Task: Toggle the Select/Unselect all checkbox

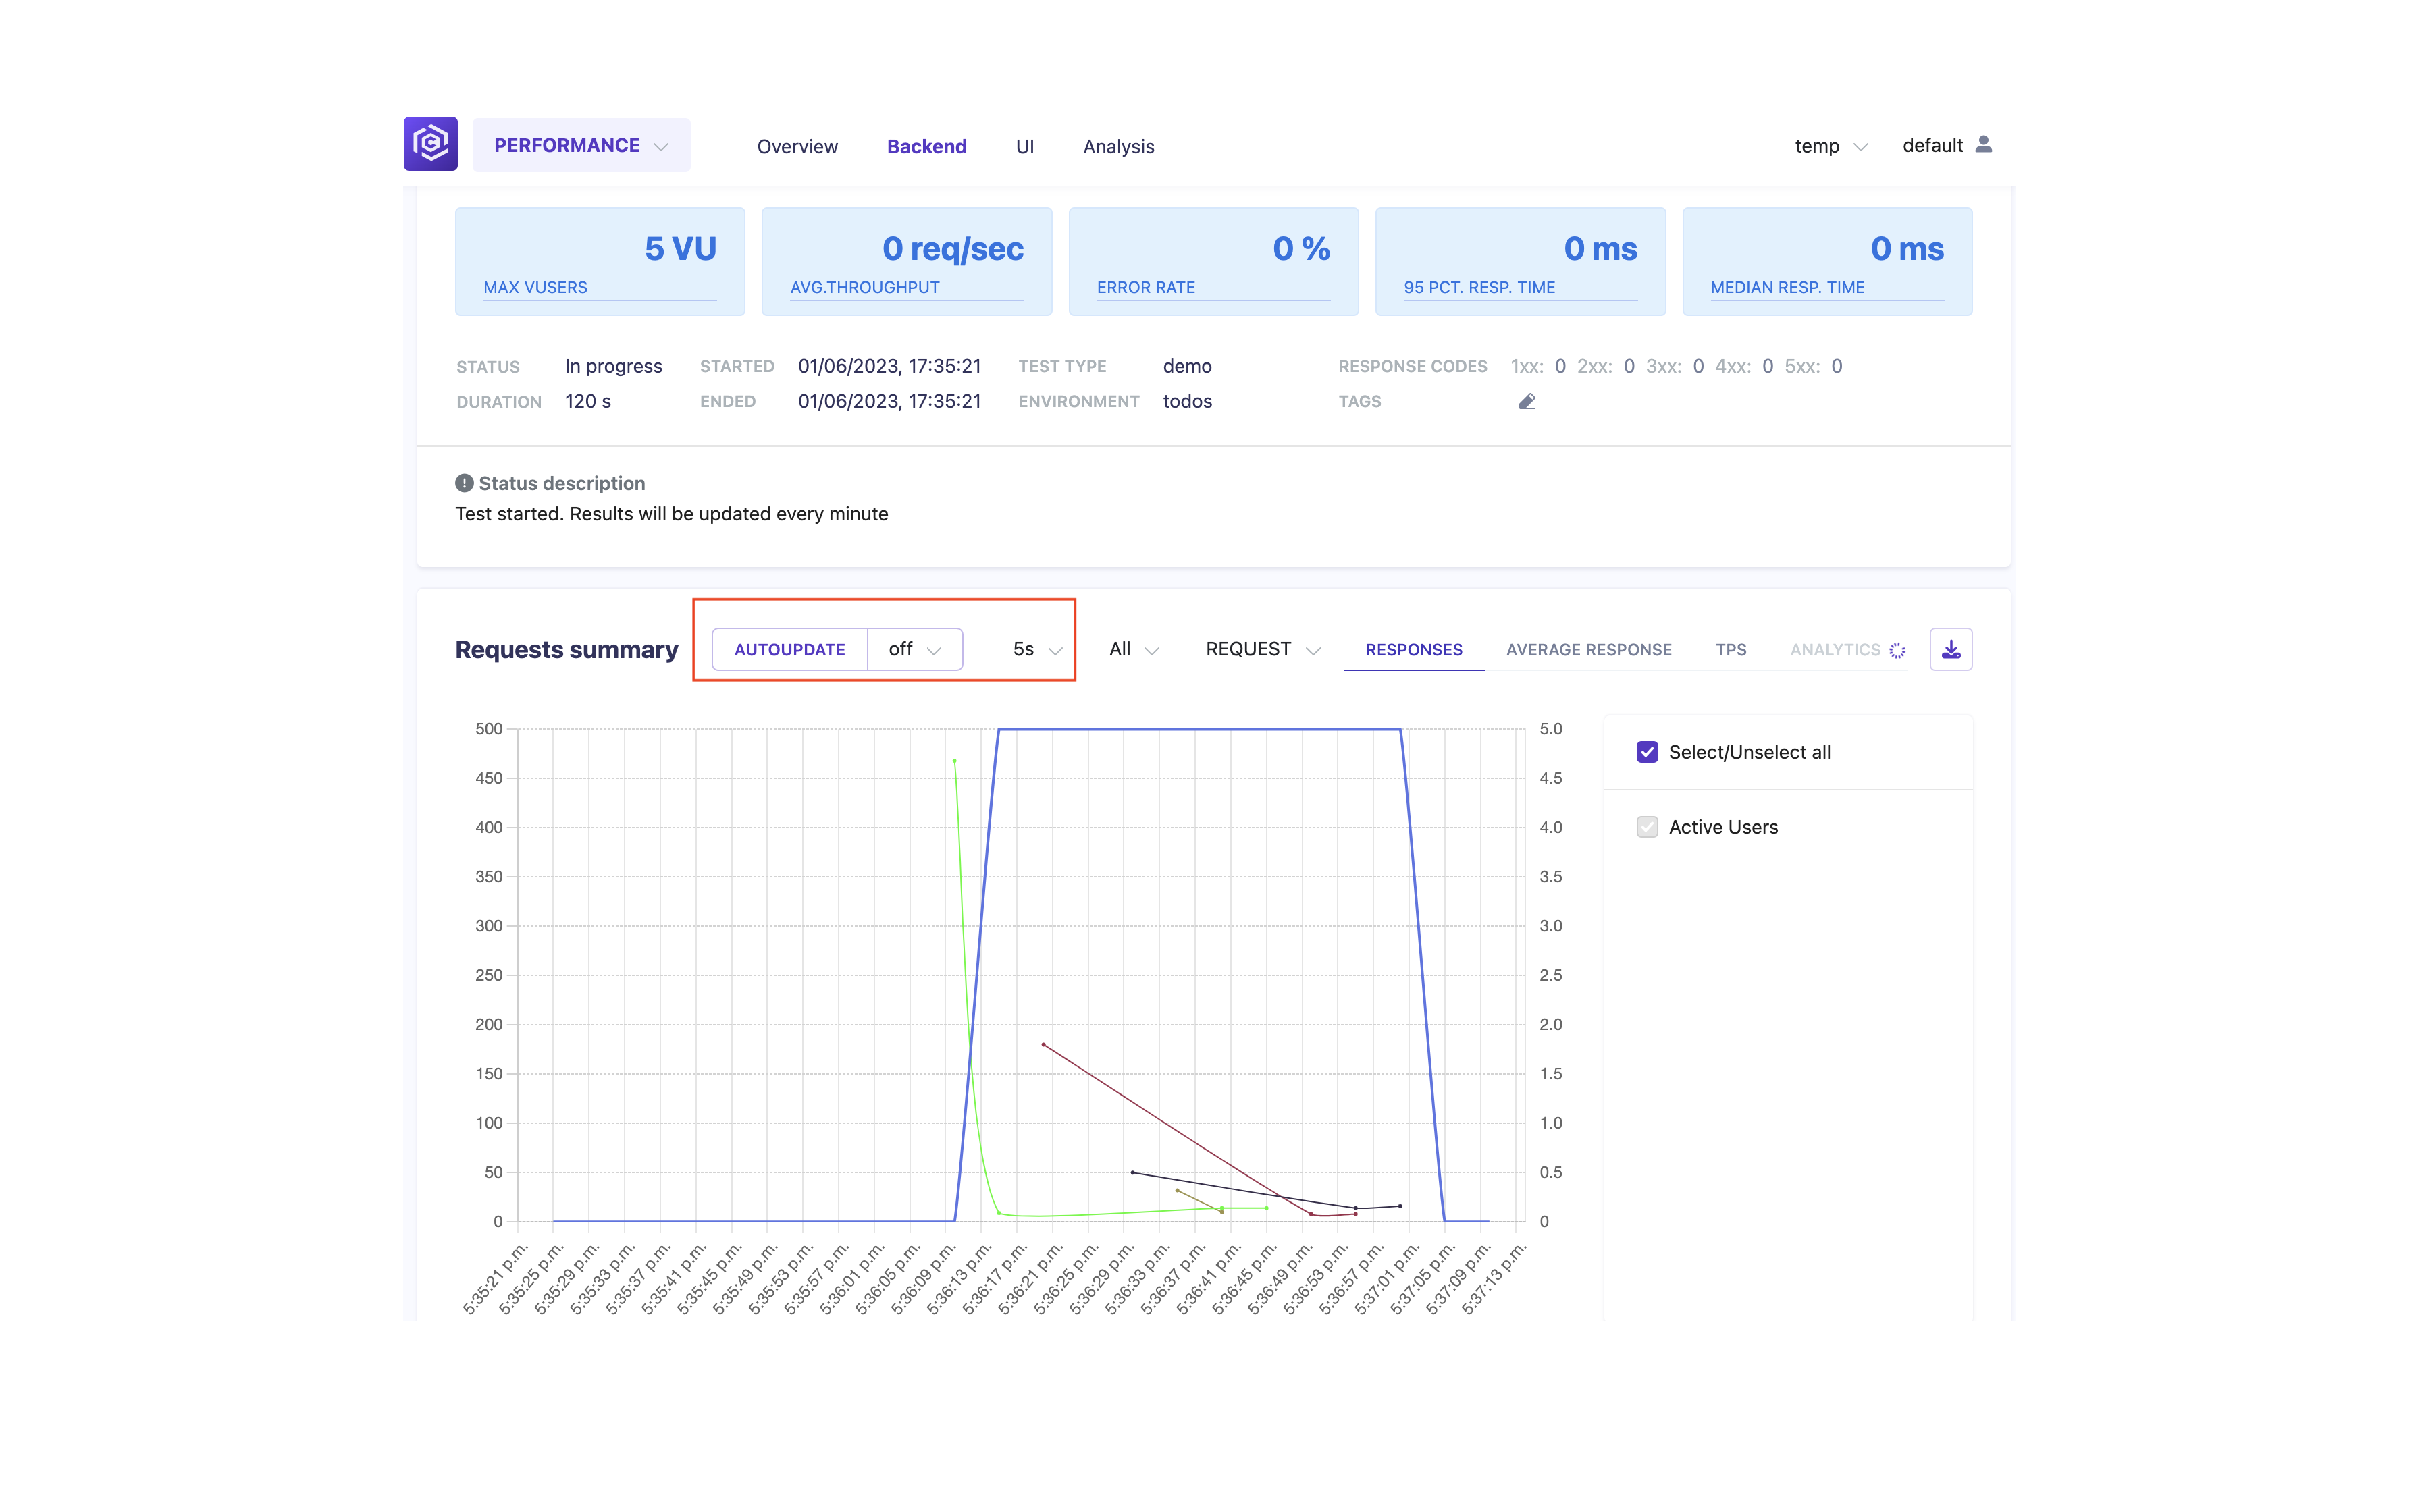Action: (1647, 752)
